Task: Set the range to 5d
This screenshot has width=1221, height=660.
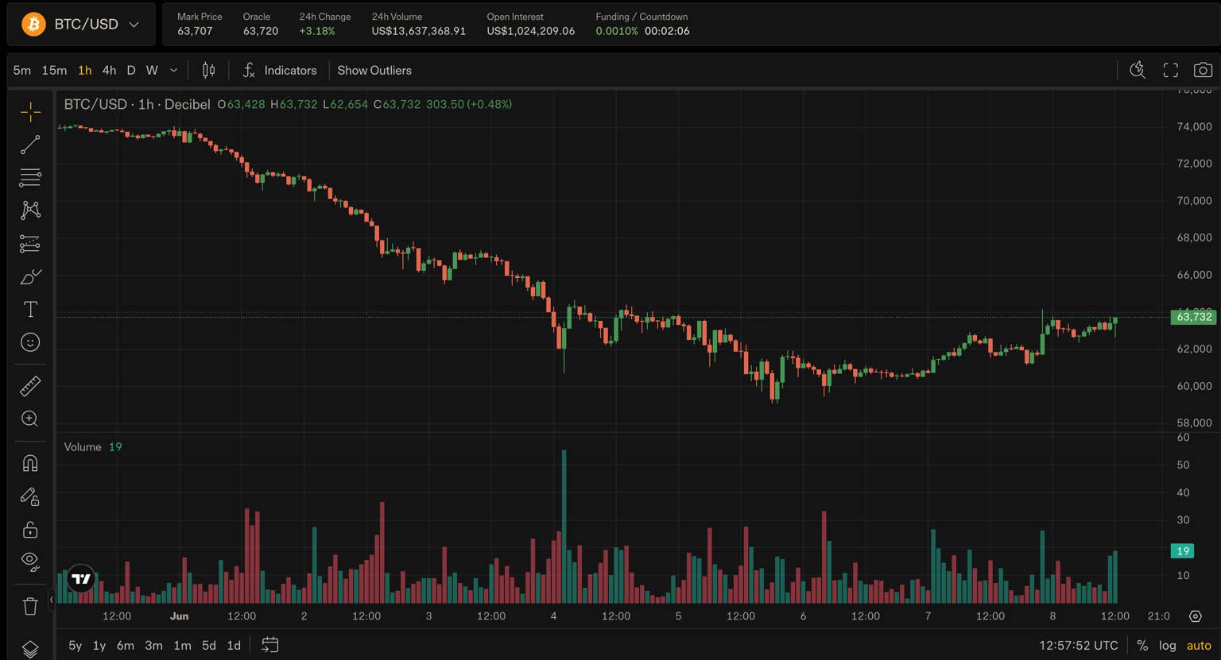Action: point(209,645)
